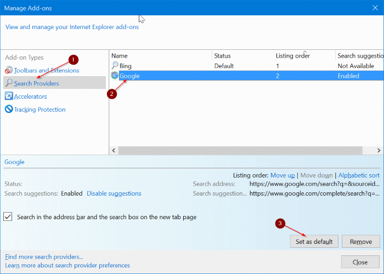Click the Google logo icon in list
The height and width of the screenshot is (274, 384).
[x=115, y=76]
